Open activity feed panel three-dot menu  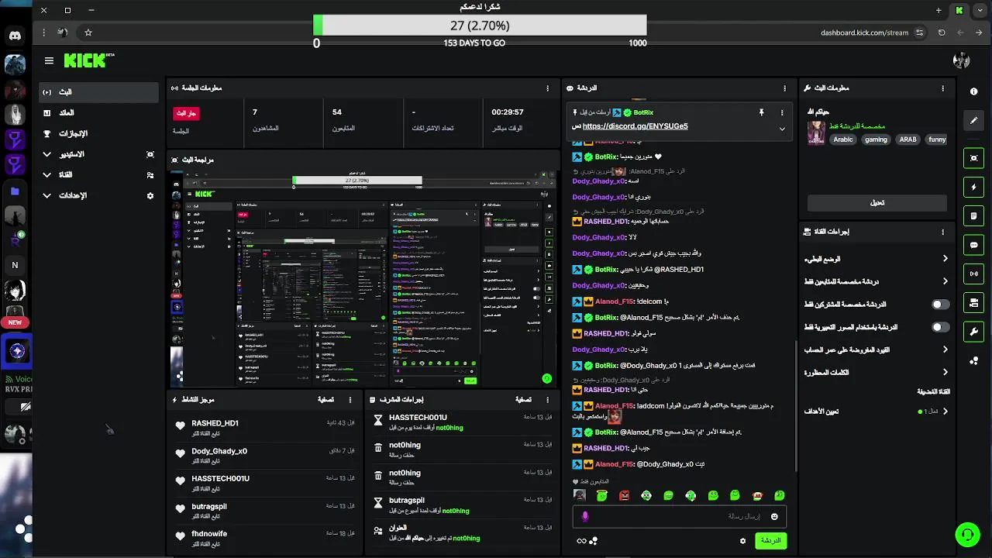point(350,400)
